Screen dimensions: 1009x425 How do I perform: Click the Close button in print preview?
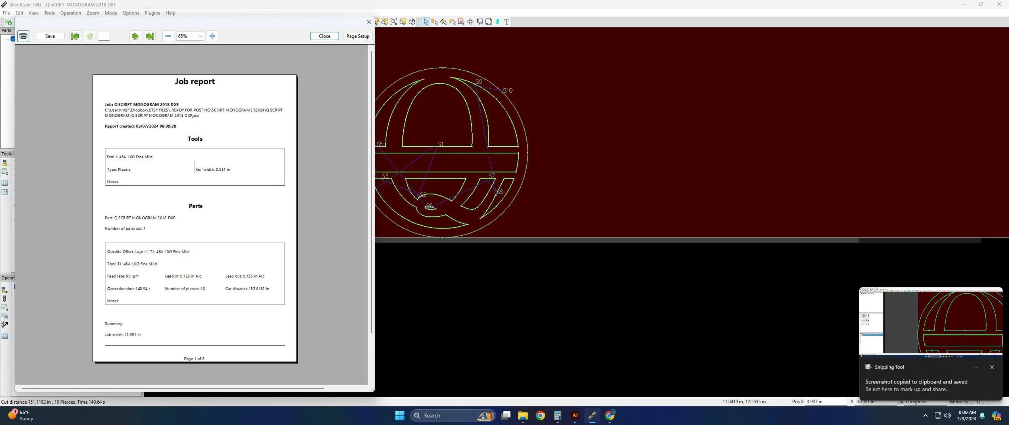[x=324, y=36]
